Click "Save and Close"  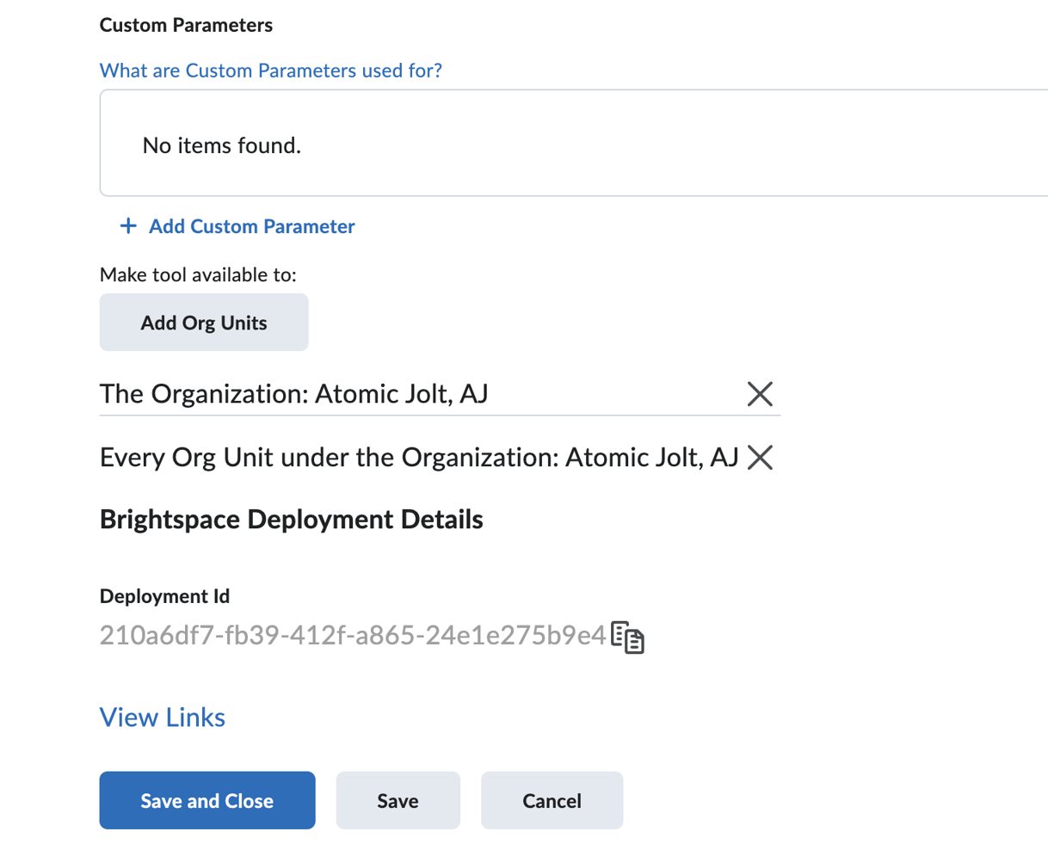point(207,800)
